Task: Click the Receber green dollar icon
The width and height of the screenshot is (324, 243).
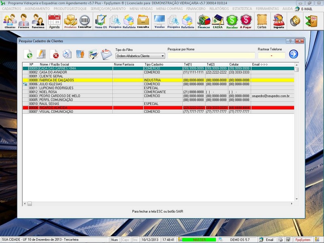Action: [232, 21]
